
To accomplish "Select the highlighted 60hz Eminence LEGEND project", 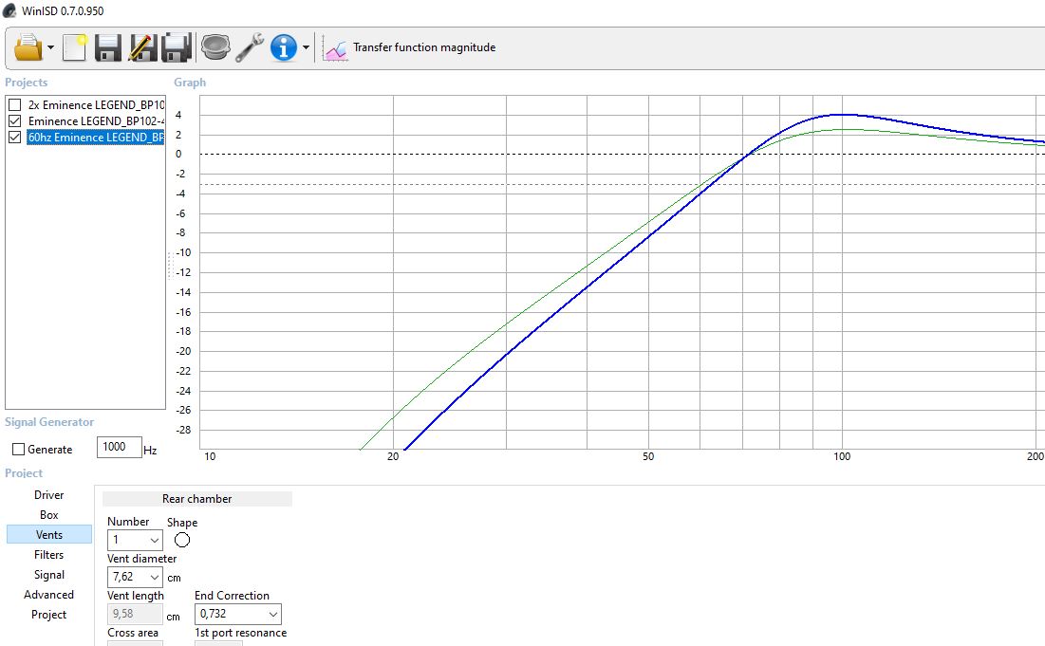I will pos(96,138).
